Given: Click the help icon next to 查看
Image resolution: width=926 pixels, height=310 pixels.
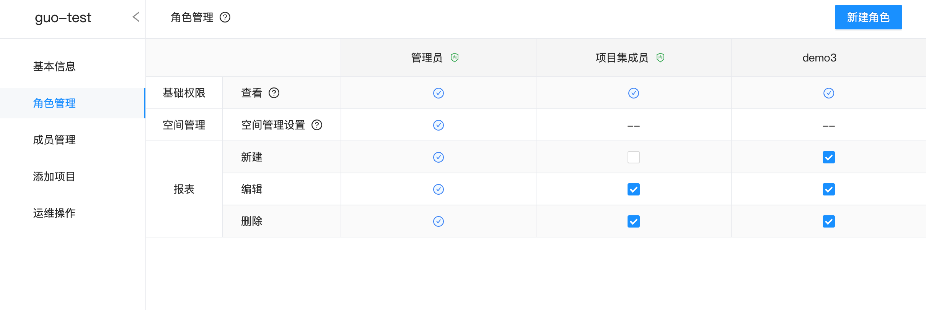Looking at the screenshot, I should pyautogui.click(x=275, y=93).
